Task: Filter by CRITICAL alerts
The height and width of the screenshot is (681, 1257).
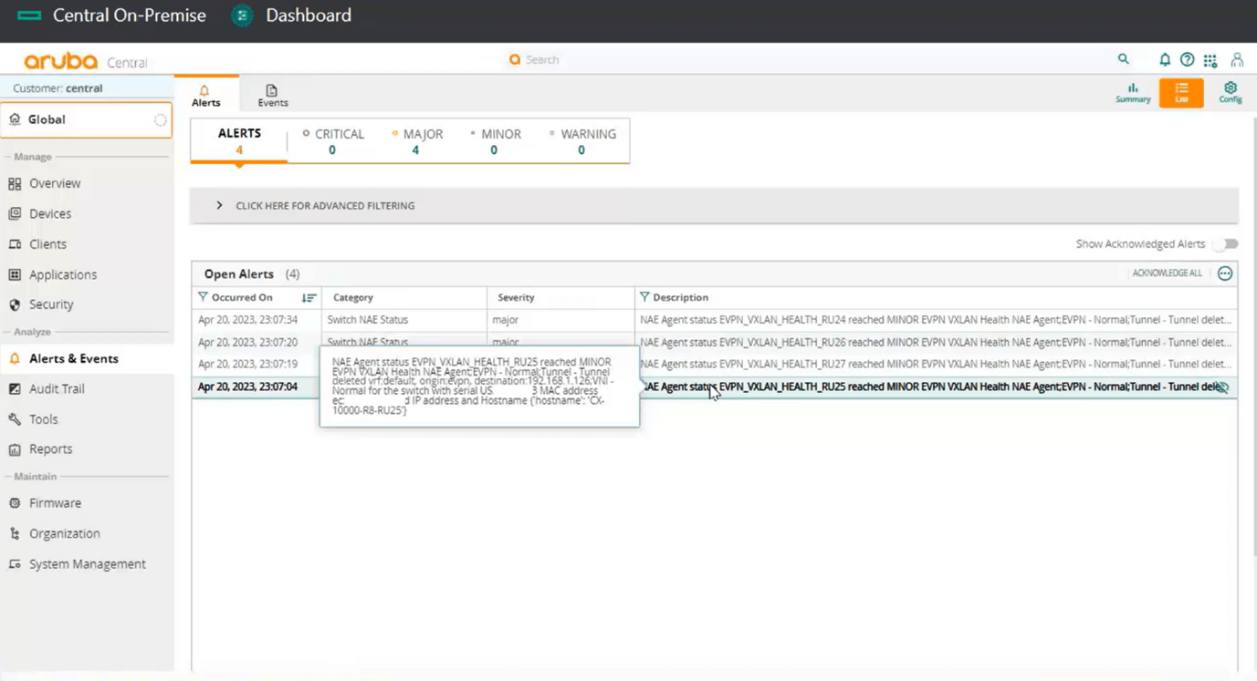Action: tap(332, 141)
